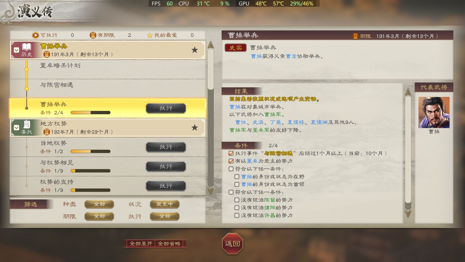Click the 可执行 play arrow icon
Viewport: 465px width, 262px height.
tap(36, 35)
